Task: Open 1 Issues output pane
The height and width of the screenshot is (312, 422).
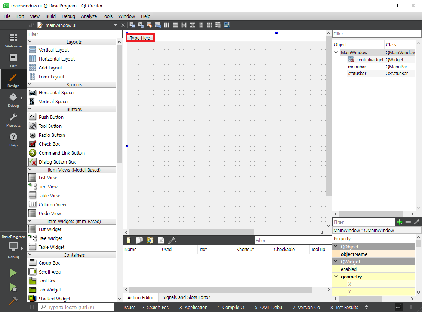Action: coord(127,307)
